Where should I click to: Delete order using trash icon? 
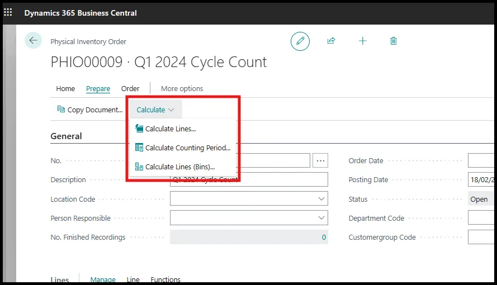[394, 41]
